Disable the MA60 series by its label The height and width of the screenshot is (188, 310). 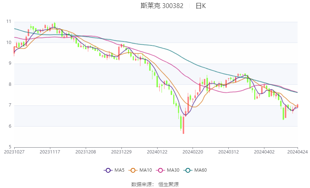pos(201,170)
